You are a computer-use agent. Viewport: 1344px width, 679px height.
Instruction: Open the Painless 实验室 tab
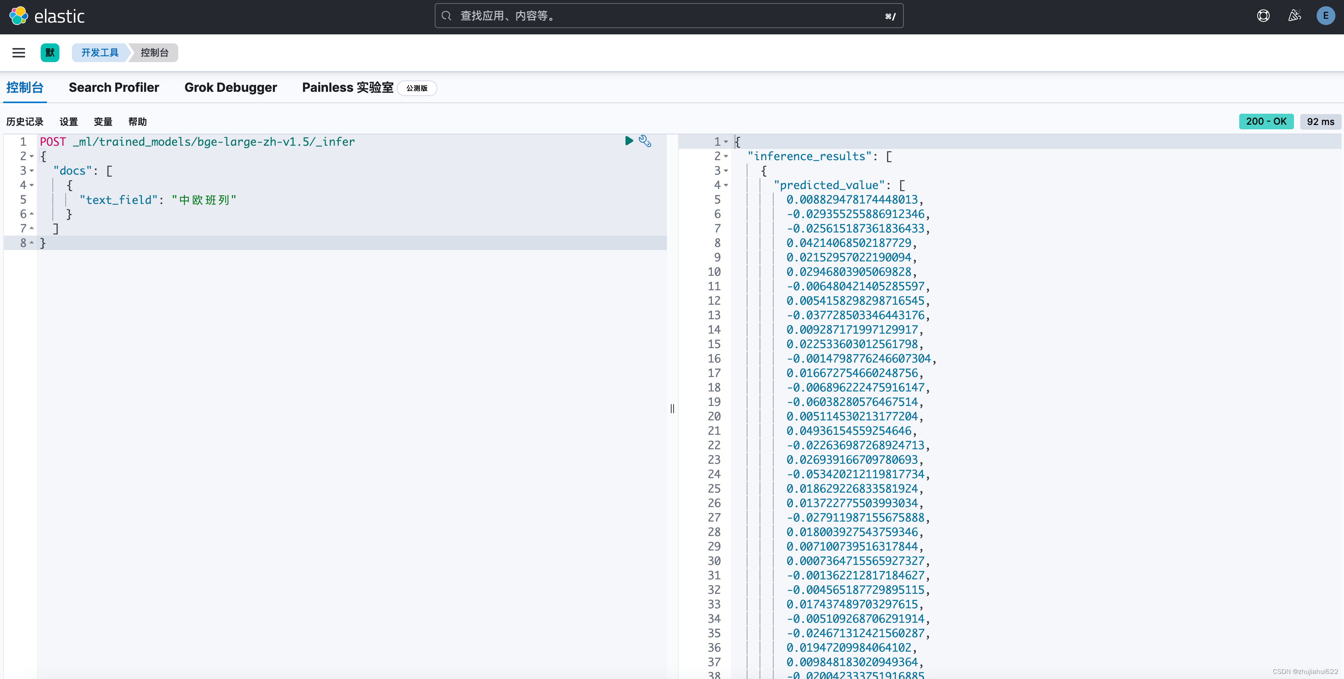(348, 88)
